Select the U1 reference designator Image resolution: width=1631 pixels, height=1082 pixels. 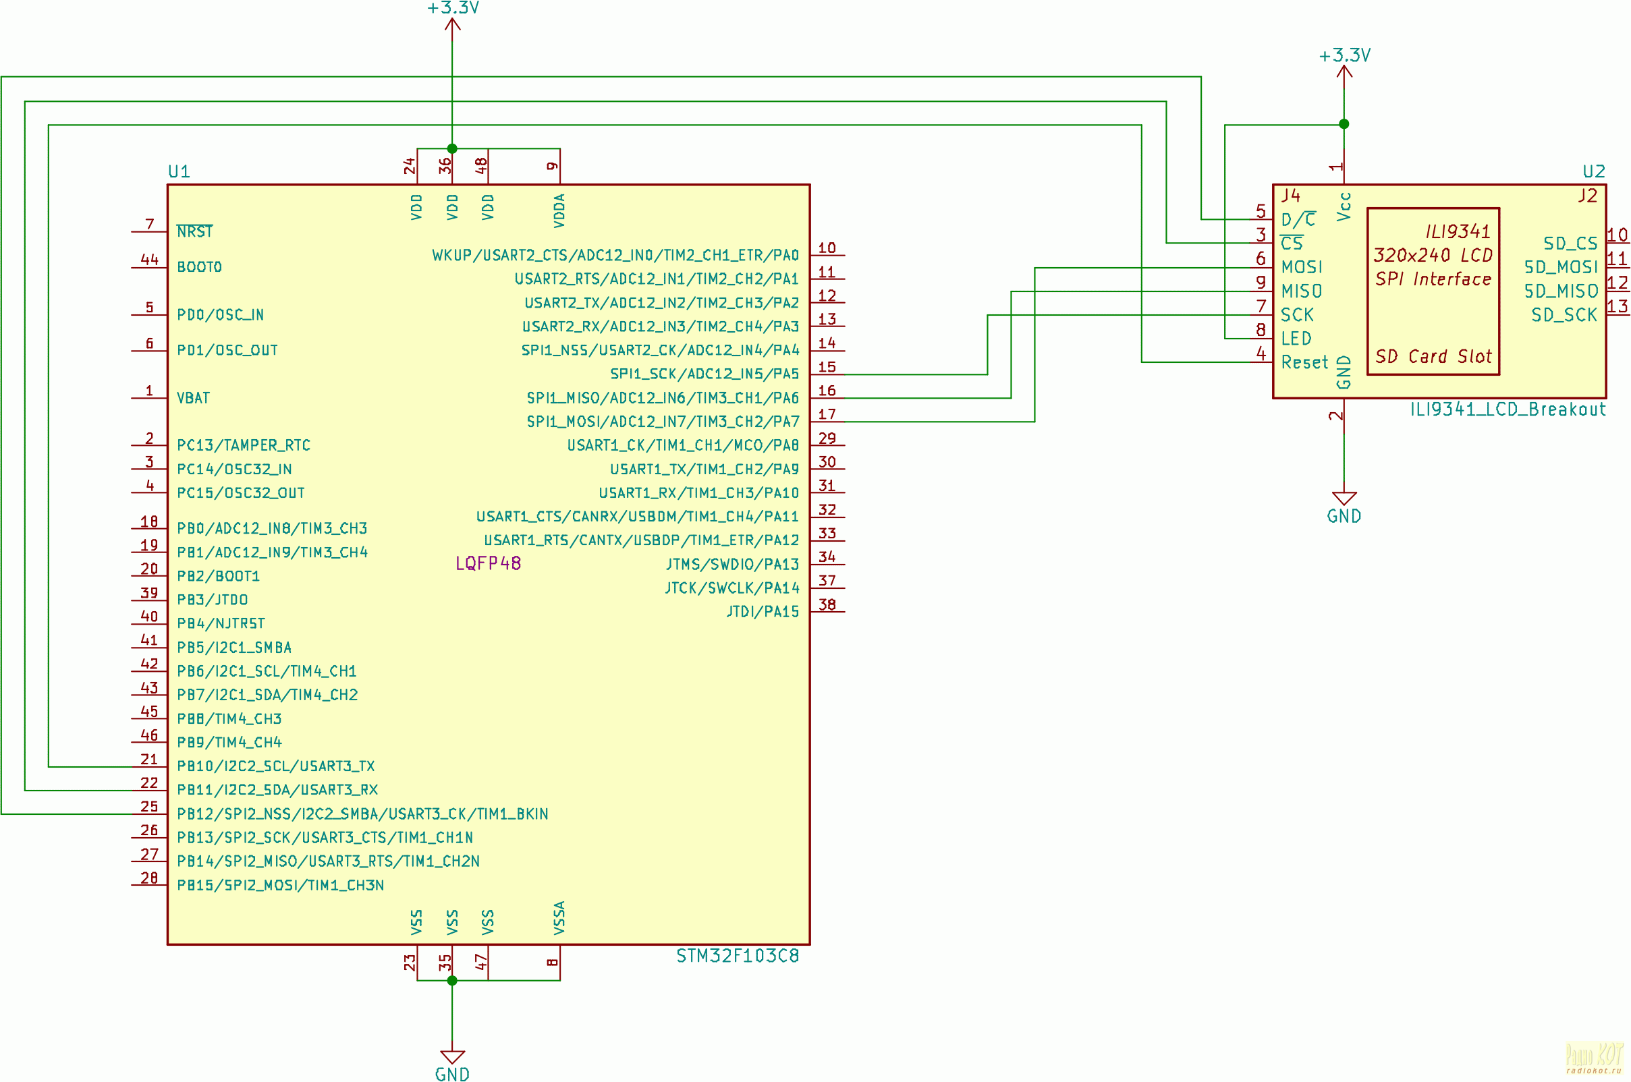click(179, 171)
